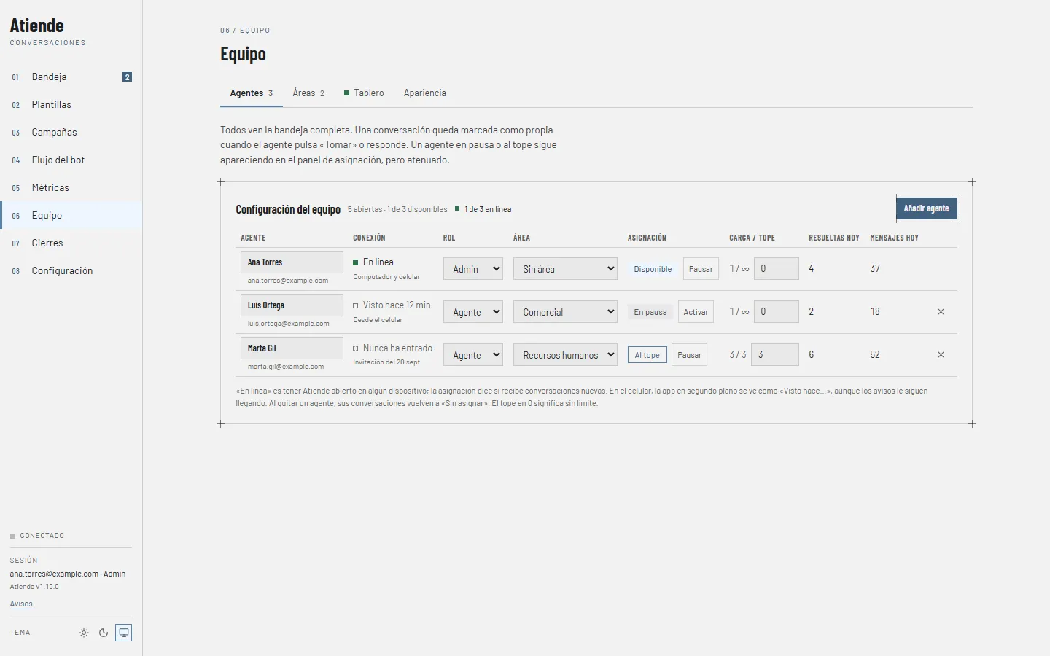Open Métricas in the sidebar
This screenshot has height=656, width=1050.
tap(71, 187)
